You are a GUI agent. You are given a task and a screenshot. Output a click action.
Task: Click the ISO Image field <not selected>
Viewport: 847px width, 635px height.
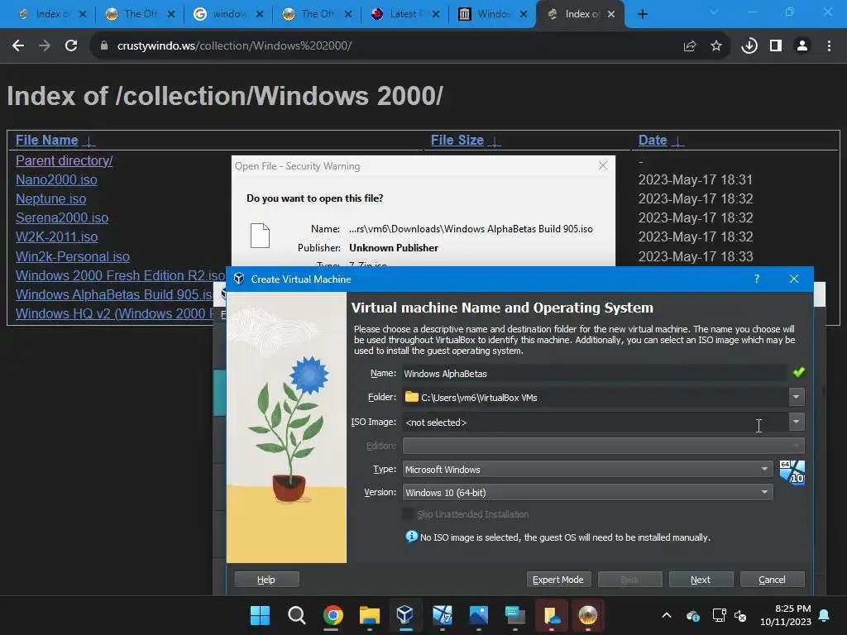pos(594,423)
